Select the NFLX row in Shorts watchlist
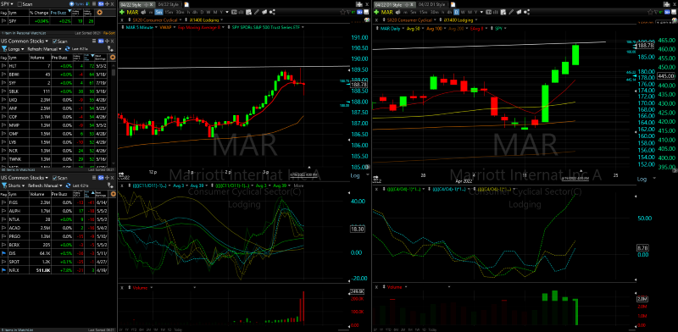The image size is (678, 332). (58, 270)
